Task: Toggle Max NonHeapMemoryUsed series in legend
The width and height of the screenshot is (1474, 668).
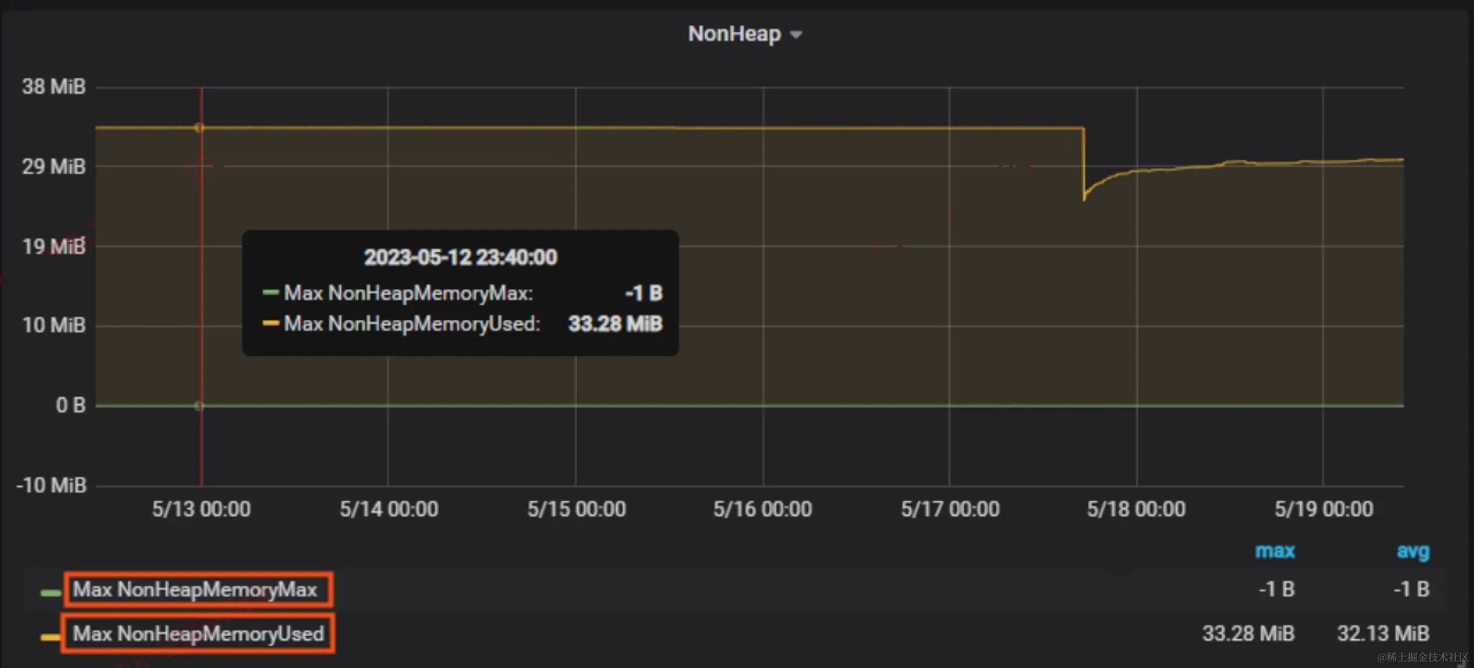Action: click(x=199, y=633)
